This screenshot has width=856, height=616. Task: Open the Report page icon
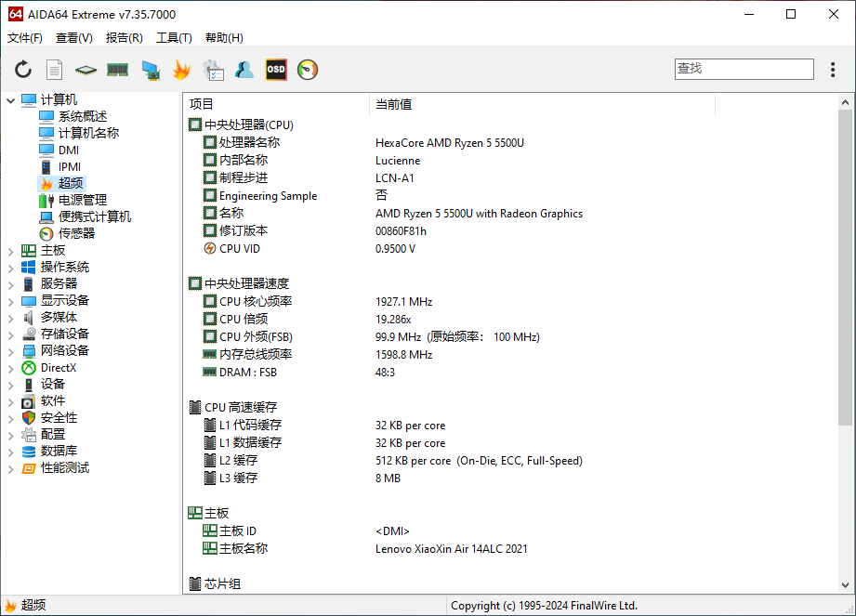coord(54,70)
